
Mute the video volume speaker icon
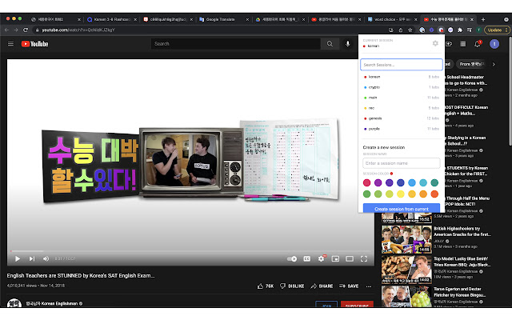coord(46,258)
